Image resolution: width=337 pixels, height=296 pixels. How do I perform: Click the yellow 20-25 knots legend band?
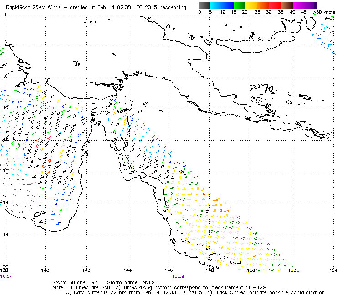(251, 5)
